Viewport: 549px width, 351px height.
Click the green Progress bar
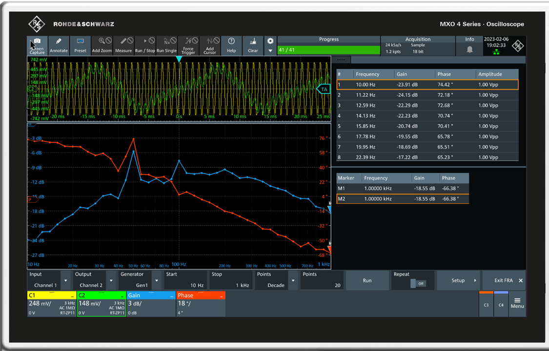328,50
